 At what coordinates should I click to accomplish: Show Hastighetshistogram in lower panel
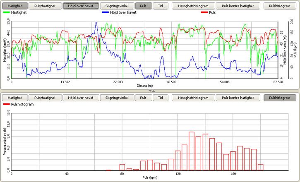193,98
